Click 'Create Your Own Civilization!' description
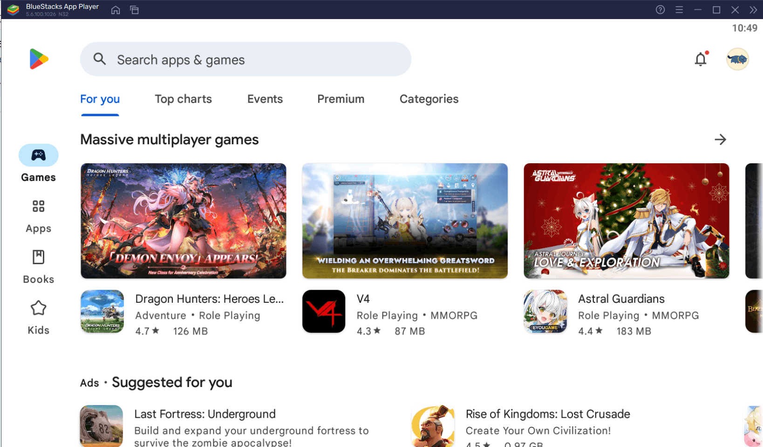This screenshot has width=763, height=447. 538,431
